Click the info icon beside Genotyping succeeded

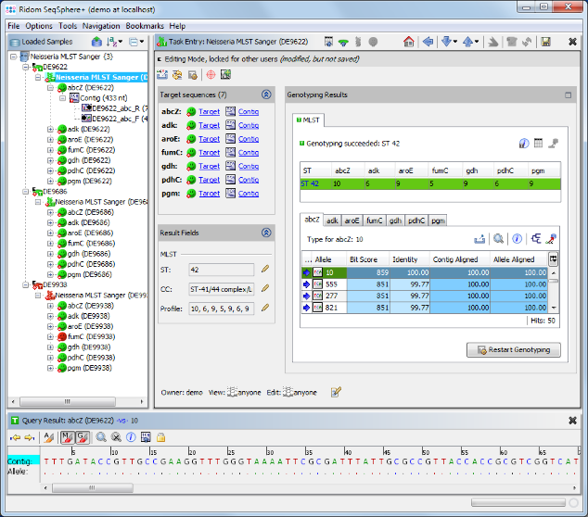click(524, 144)
